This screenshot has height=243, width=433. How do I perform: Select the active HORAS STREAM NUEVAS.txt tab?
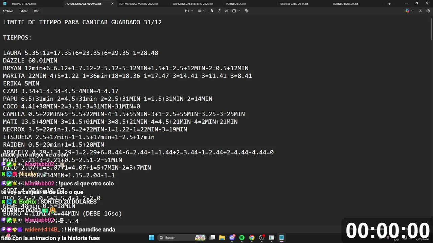83,4
